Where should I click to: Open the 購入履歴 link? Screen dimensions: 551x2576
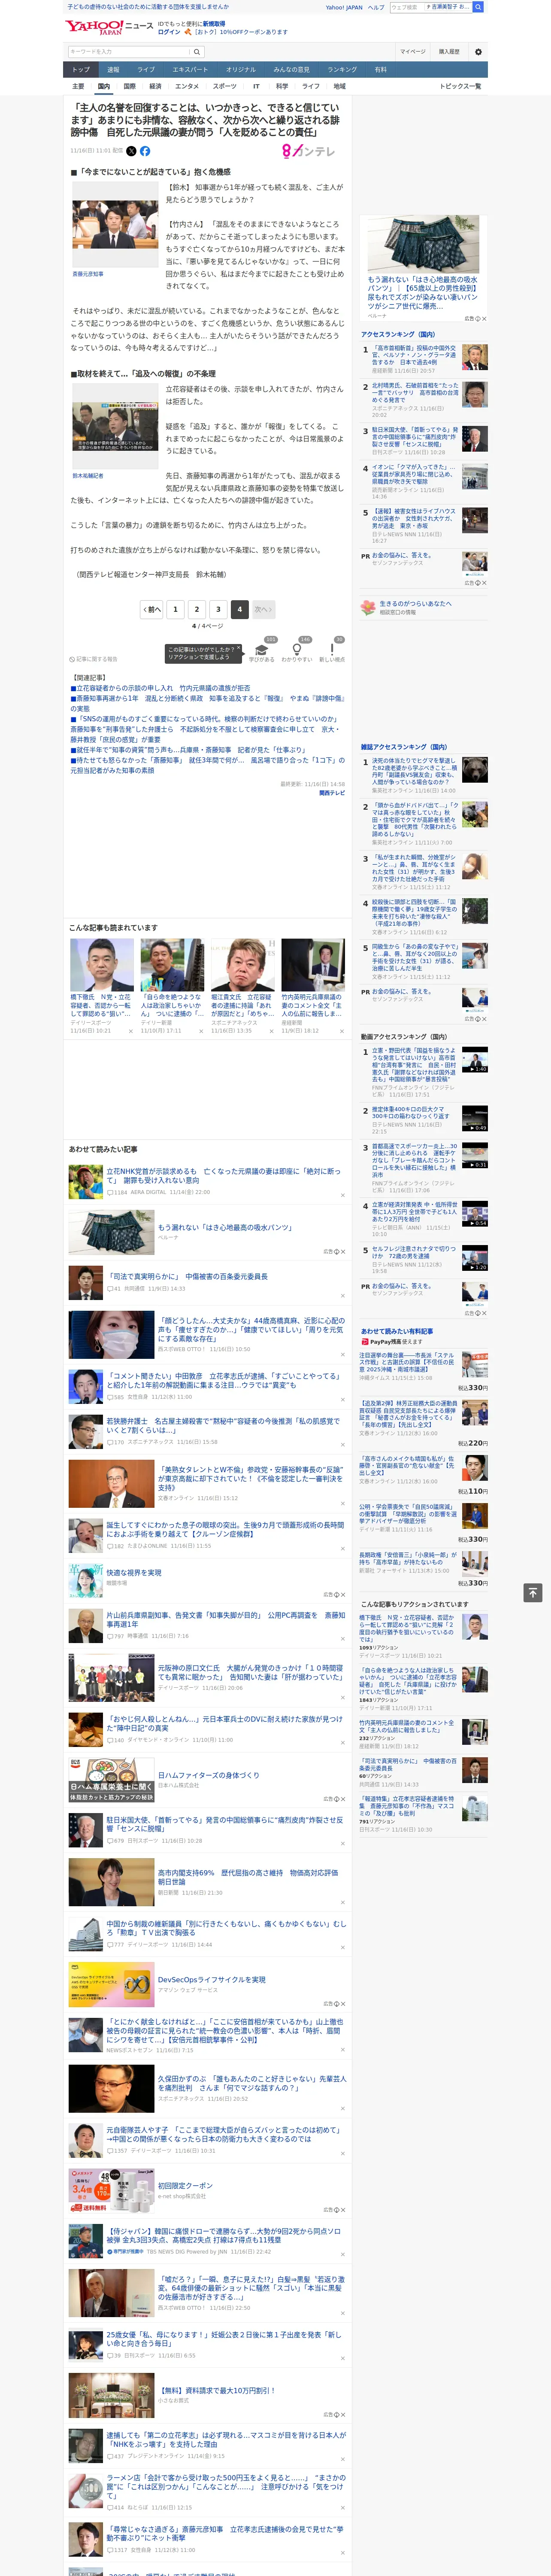point(449,51)
